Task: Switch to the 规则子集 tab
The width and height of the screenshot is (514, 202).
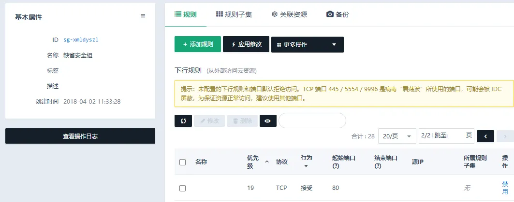Action: pos(234,14)
